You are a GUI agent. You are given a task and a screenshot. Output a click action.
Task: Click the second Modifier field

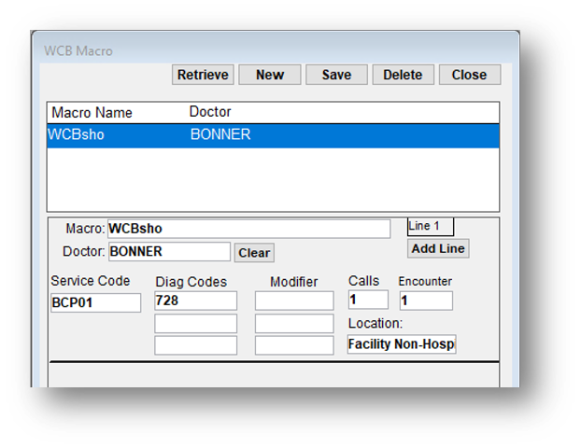coord(294,324)
